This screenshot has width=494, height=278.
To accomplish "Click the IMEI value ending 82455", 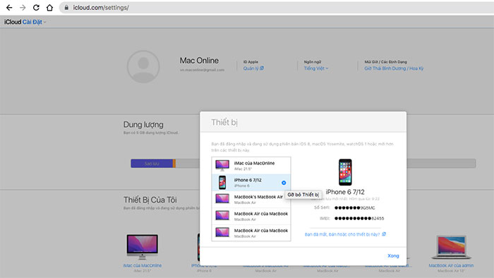I will coord(359,218).
